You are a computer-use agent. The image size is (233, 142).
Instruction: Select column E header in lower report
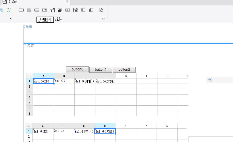pos(126,126)
